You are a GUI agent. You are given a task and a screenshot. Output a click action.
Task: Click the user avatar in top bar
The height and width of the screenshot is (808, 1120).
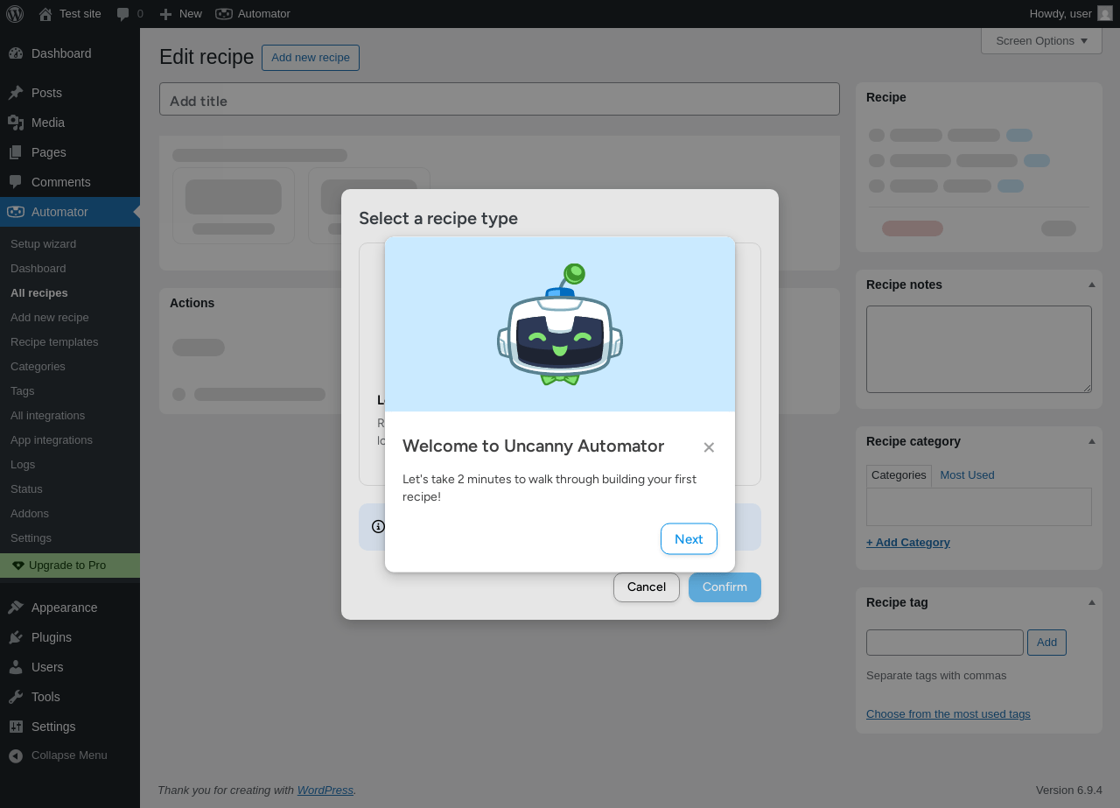coord(1105,14)
